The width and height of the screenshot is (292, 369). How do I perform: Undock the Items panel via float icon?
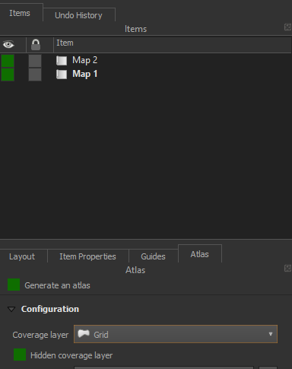[287, 27]
